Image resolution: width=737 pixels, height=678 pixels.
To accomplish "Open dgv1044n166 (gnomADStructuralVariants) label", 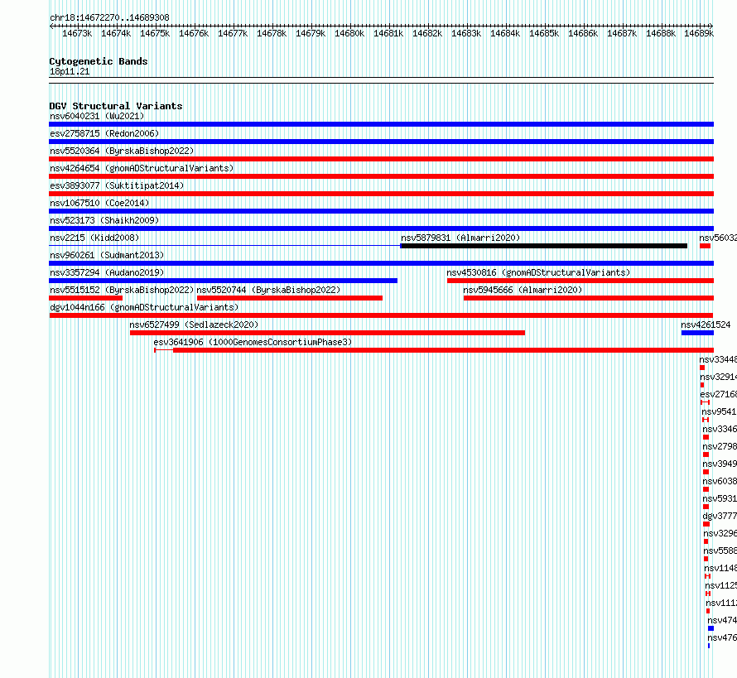I will coord(144,307).
